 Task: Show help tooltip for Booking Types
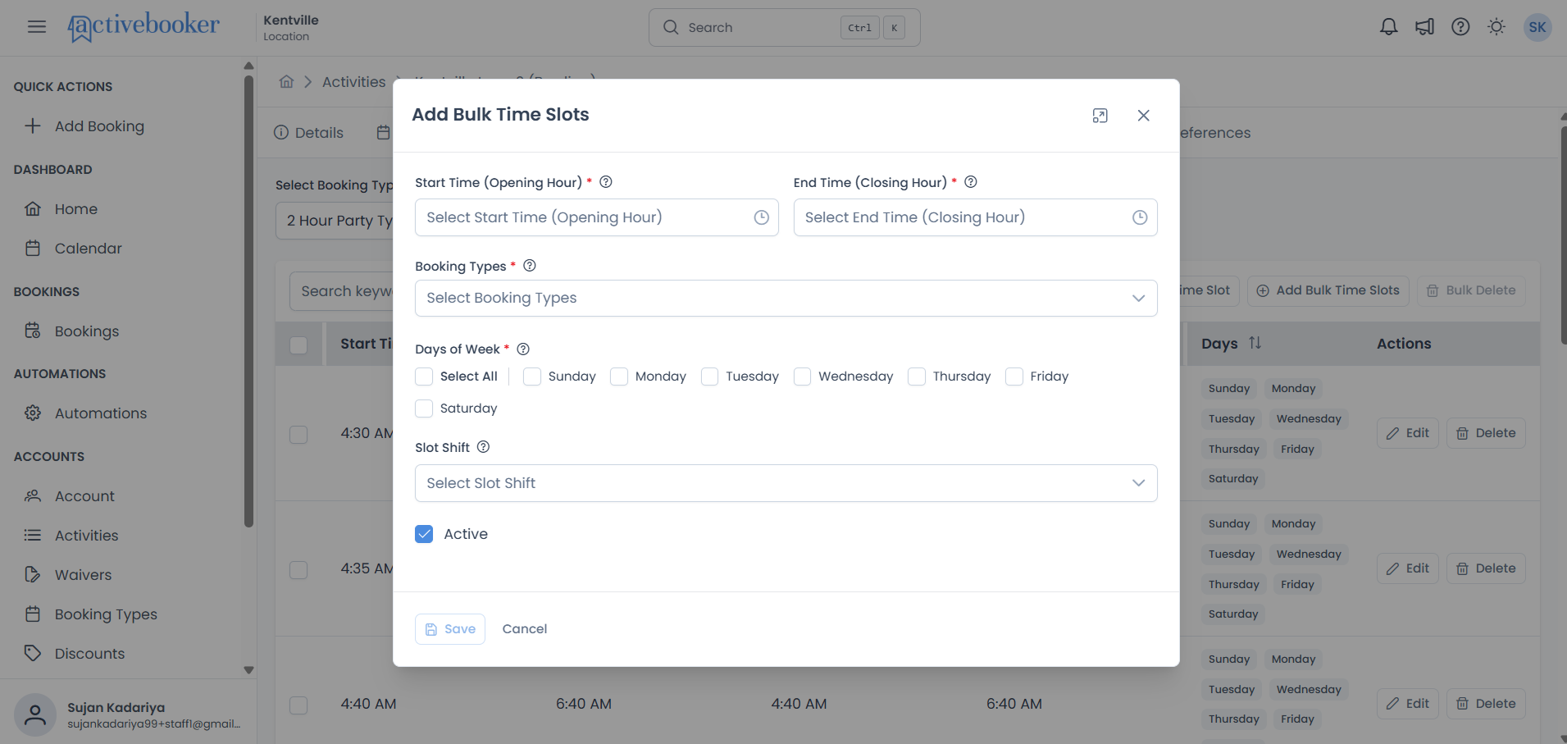[x=530, y=266]
